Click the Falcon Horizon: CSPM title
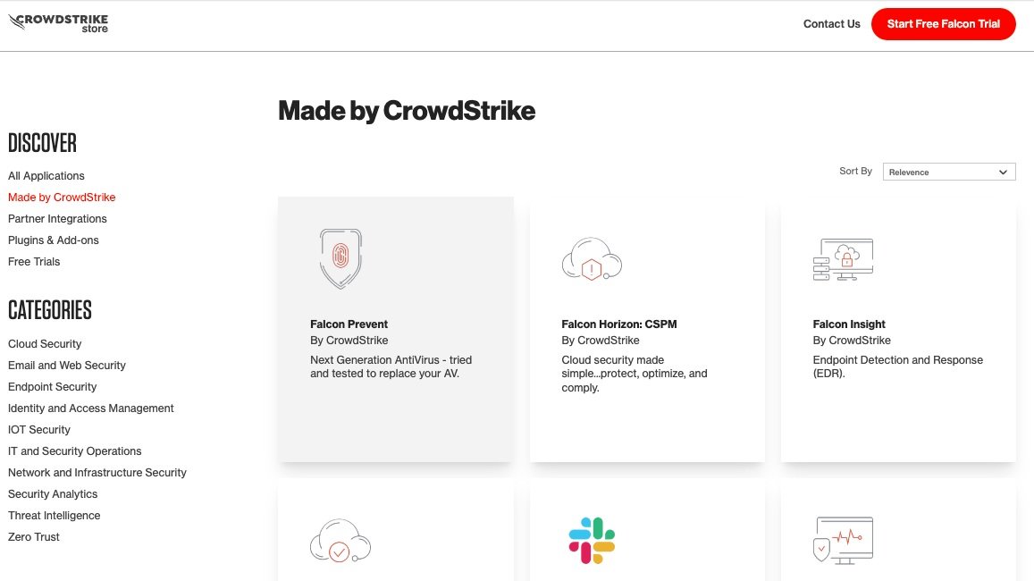 [618, 324]
